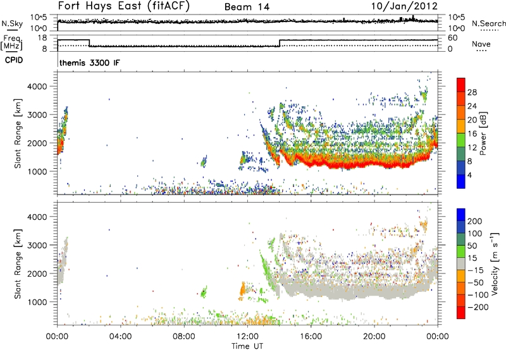
Task: Click the '60' Nave axis tick
Action: (453, 38)
